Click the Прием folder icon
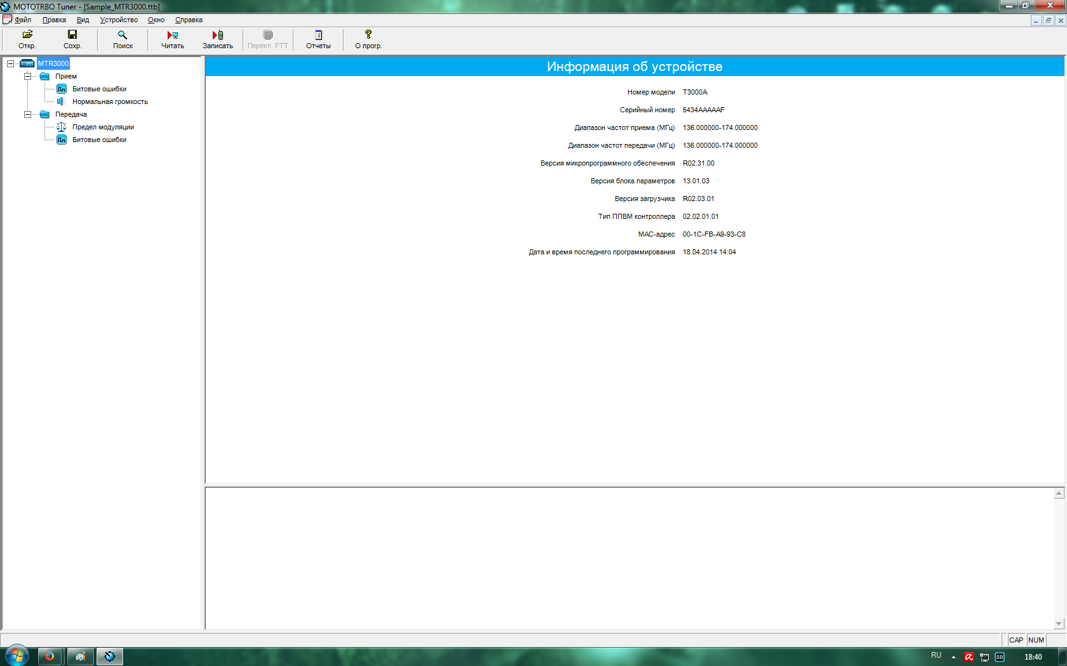The image size is (1067, 666). pyautogui.click(x=44, y=76)
